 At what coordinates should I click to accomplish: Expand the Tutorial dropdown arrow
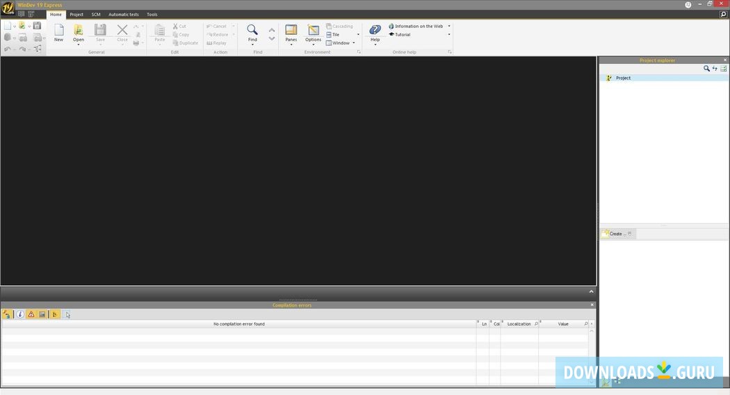click(449, 35)
